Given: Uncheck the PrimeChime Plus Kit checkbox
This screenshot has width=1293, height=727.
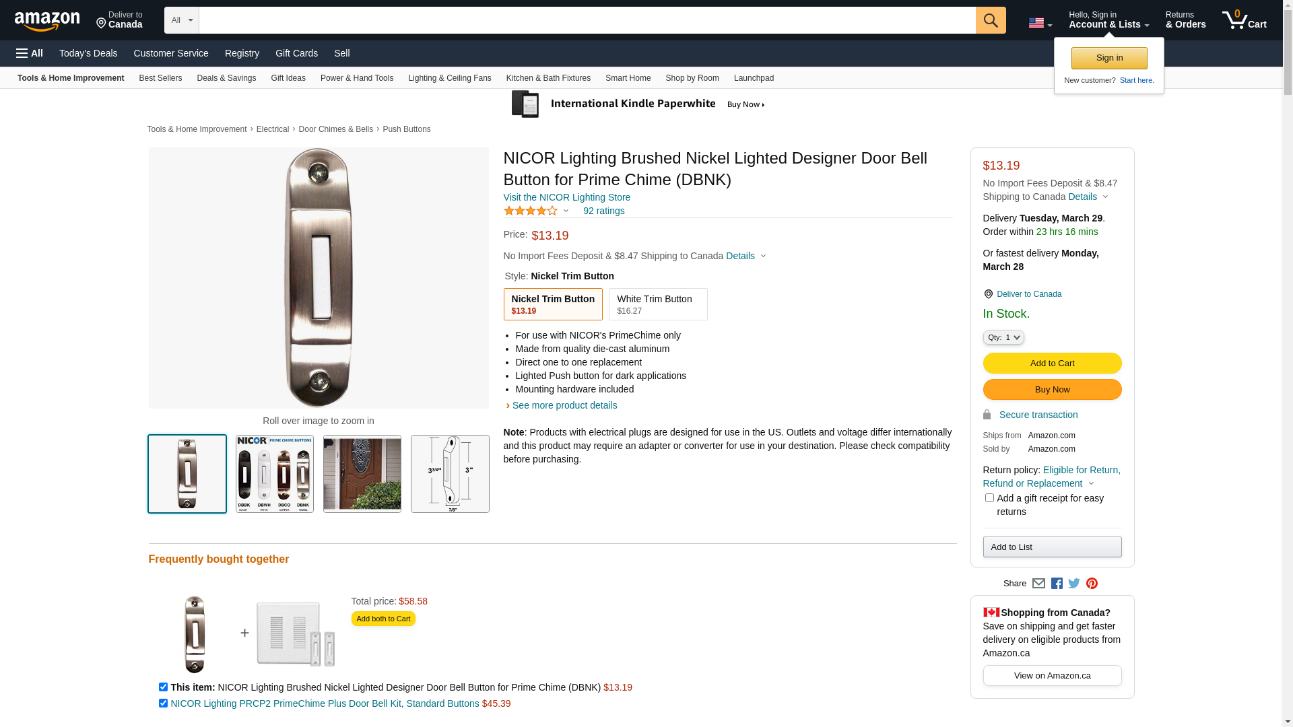Looking at the screenshot, I should pyautogui.click(x=163, y=703).
